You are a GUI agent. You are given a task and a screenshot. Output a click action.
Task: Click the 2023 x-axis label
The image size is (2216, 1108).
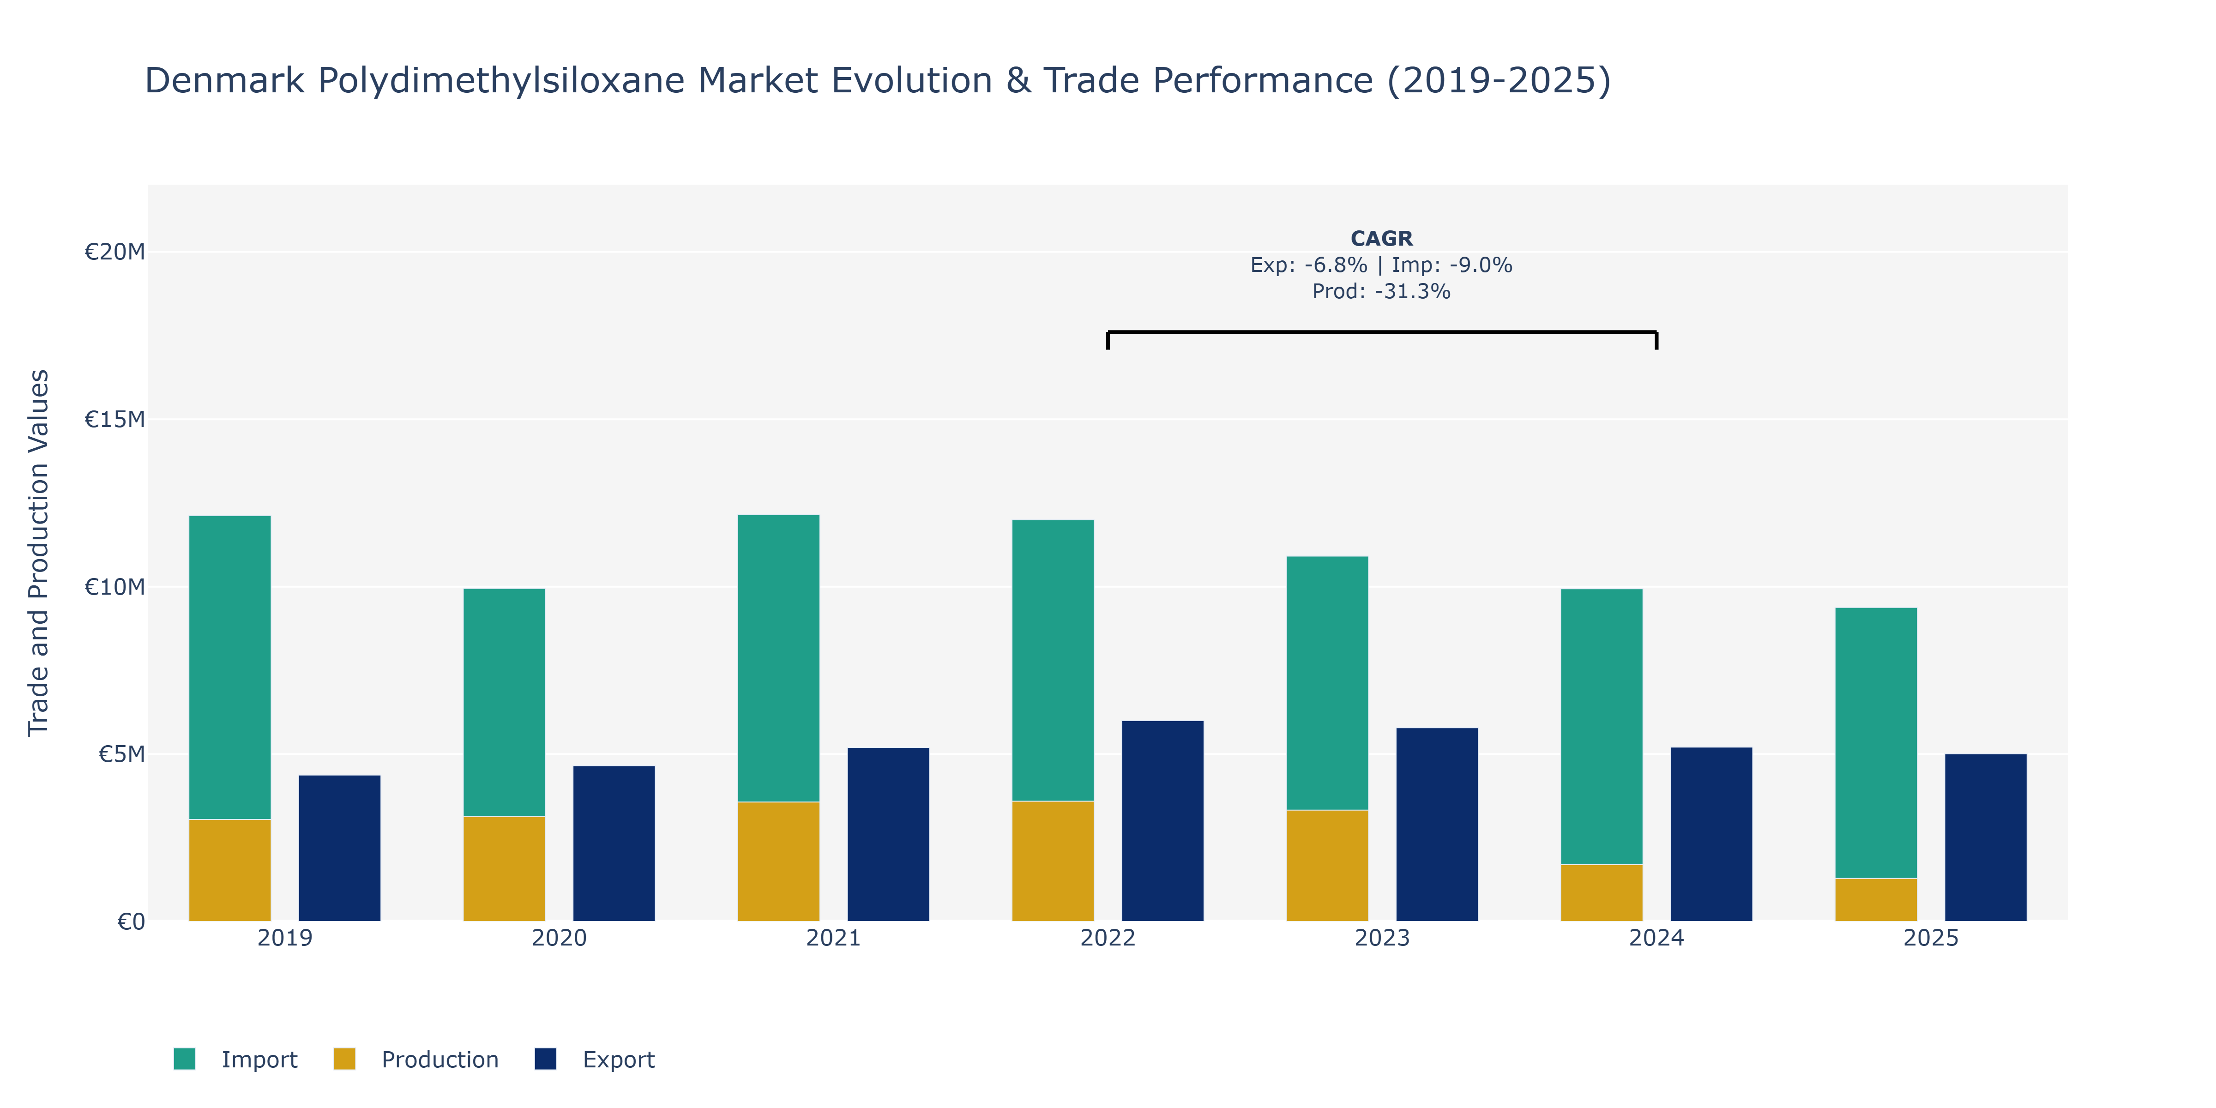click(x=1382, y=938)
